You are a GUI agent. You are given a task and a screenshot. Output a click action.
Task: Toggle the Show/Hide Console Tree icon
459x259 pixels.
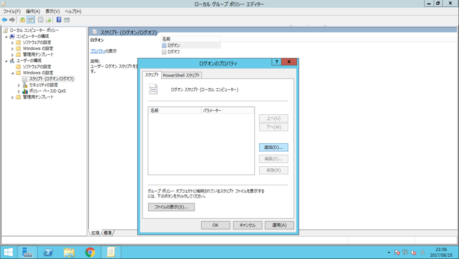[30, 20]
